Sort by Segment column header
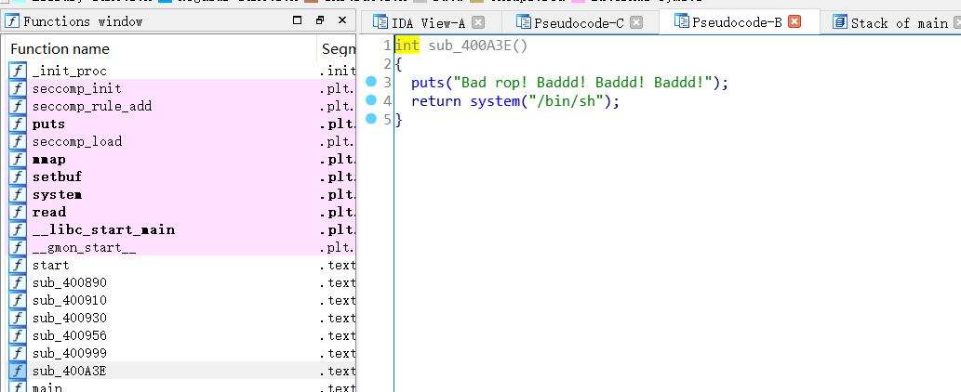Viewport: 961px width, 392px height. click(x=337, y=49)
